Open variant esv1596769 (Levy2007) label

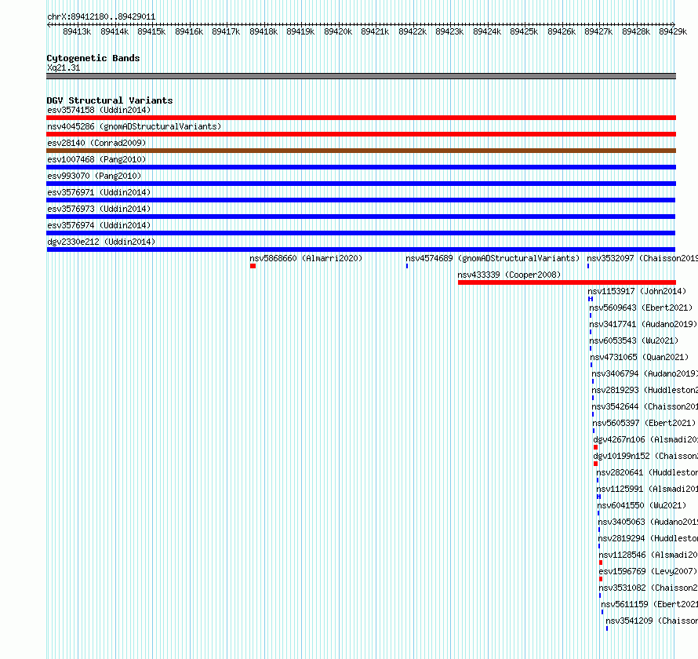click(x=648, y=571)
